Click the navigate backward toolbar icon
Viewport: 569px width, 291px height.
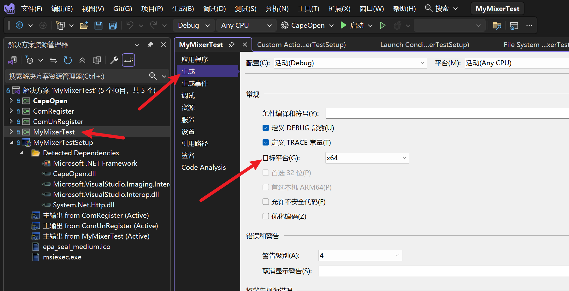click(x=19, y=25)
